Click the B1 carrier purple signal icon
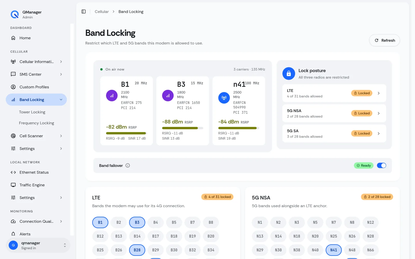Screen dimensions: 415x259 [x=112, y=96]
